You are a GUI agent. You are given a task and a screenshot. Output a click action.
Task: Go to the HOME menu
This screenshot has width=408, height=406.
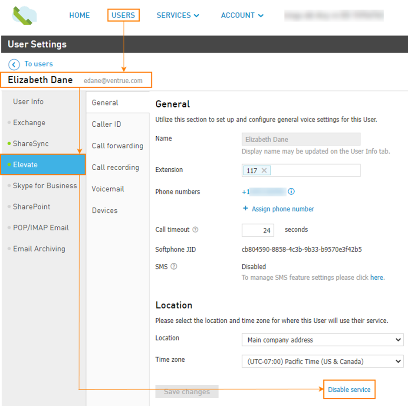pos(79,15)
